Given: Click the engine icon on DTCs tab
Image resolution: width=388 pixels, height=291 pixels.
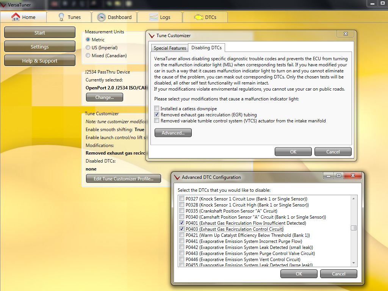Looking at the screenshot, I should (x=199, y=17).
